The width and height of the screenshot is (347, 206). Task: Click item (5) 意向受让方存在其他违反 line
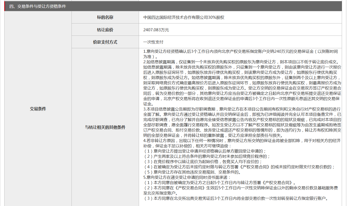192,172
